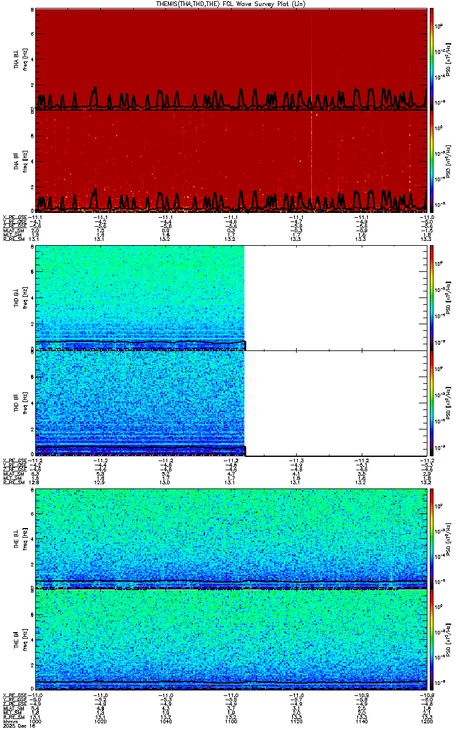Image resolution: width=456 pixels, height=730 pixels.
Task: Click the THE B-perpendicular spectrogram panel
Action: point(230,538)
